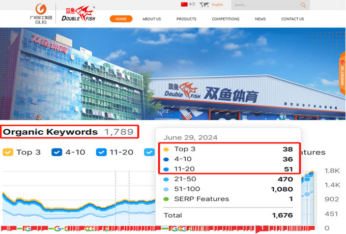Uncheck the 4-10 checkbox
Viewport: 346px width, 234px height.
(56, 152)
